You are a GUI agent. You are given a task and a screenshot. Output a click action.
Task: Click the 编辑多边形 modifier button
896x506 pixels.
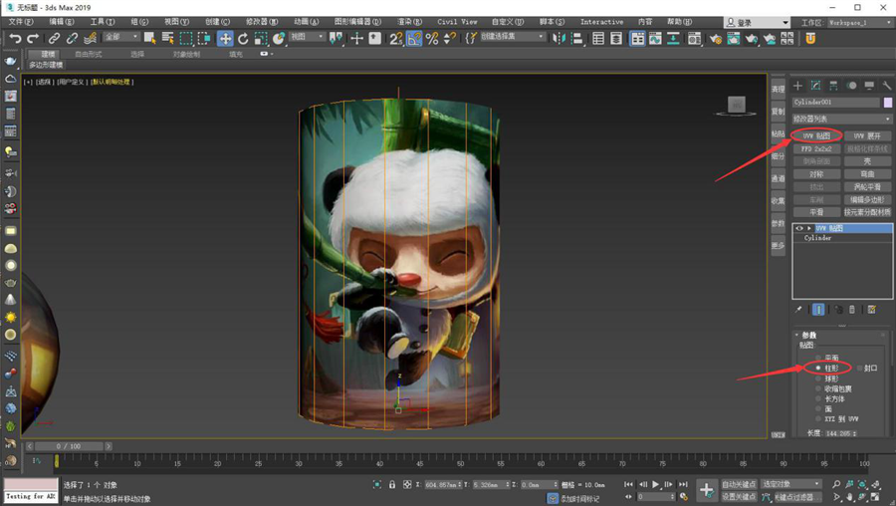[x=867, y=199]
